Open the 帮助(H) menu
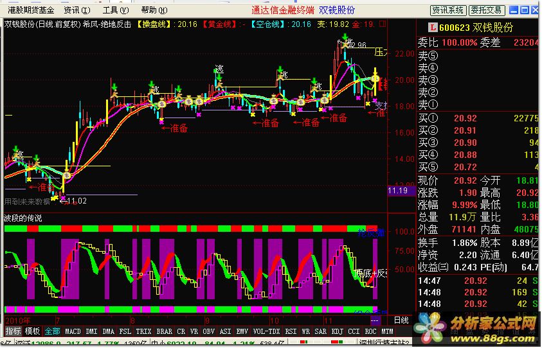This screenshot has width=542, height=348. [x=154, y=10]
